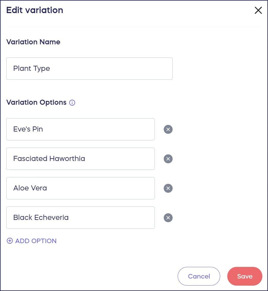
Task: Click the ADD OPTION link text
Action: click(x=36, y=241)
